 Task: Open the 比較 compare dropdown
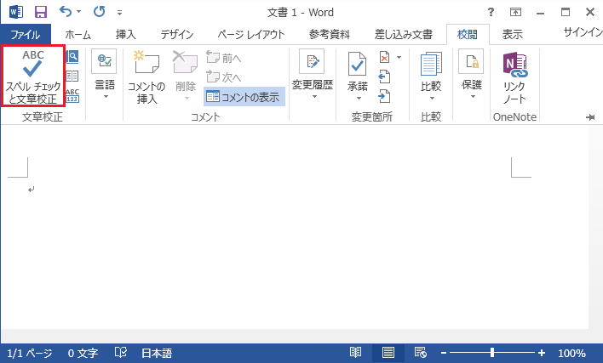point(431,89)
